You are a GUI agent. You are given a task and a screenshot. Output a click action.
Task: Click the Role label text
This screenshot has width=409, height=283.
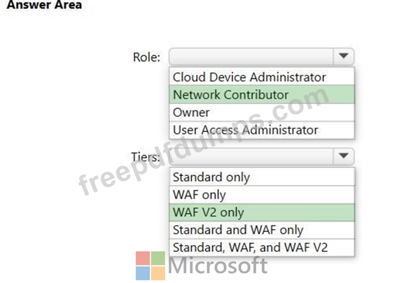pyautogui.click(x=146, y=57)
